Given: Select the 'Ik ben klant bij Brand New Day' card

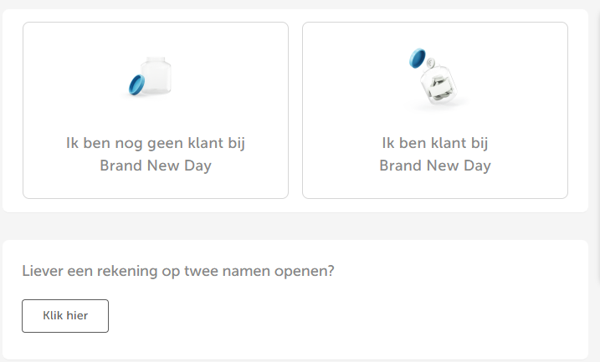Looking at the screenshot, I should (435, 110).
